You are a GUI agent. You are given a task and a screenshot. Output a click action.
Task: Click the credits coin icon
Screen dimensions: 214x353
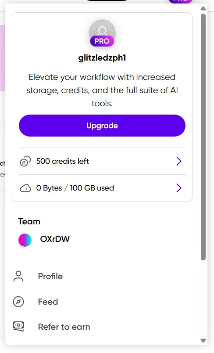(x=25, y=162)
